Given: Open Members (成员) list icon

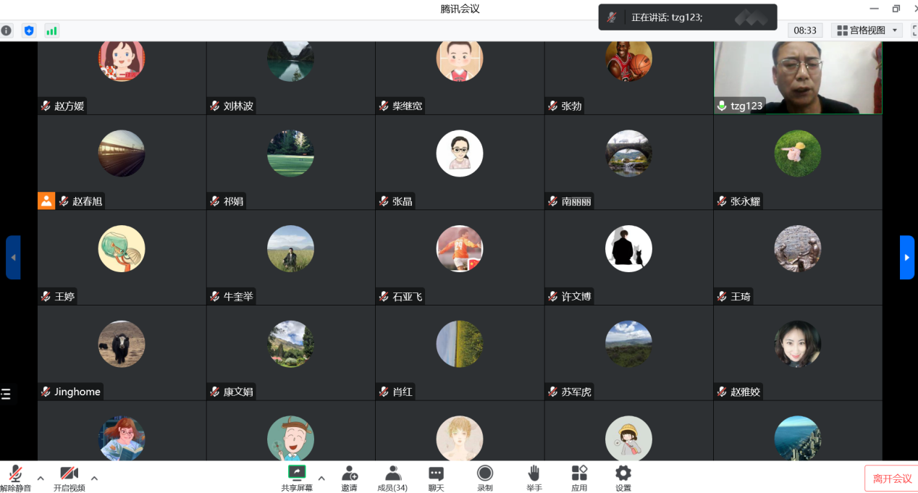Looking at the screenshot, I should (393, 473).
